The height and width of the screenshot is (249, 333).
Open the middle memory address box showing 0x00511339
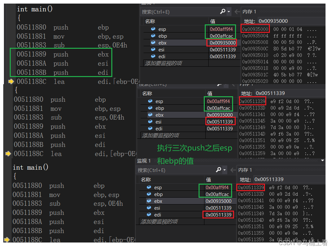pyautogui.click(x=290, y=93)
